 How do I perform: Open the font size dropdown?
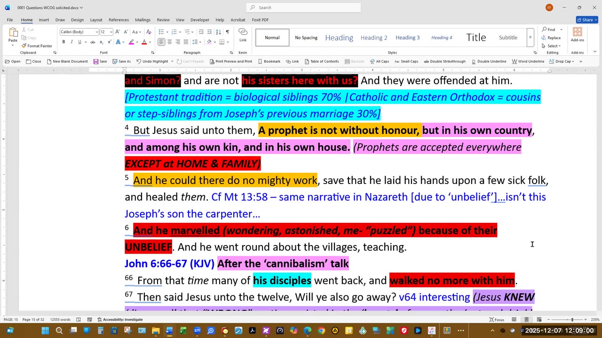(x=111, y=32)
